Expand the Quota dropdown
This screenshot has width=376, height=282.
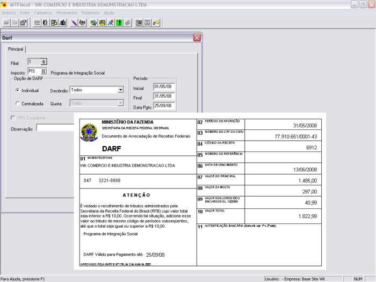[120, 103]
